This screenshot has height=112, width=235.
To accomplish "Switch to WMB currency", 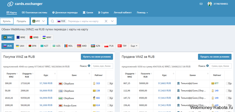I will 34,38.
